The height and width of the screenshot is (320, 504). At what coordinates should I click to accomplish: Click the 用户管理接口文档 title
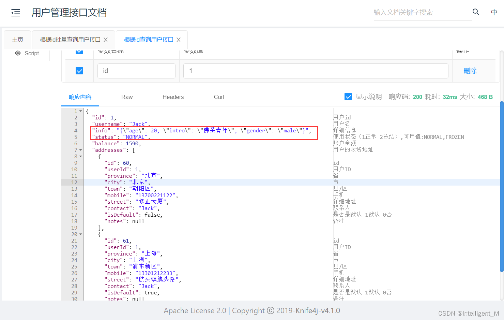(x=69, y=13)
